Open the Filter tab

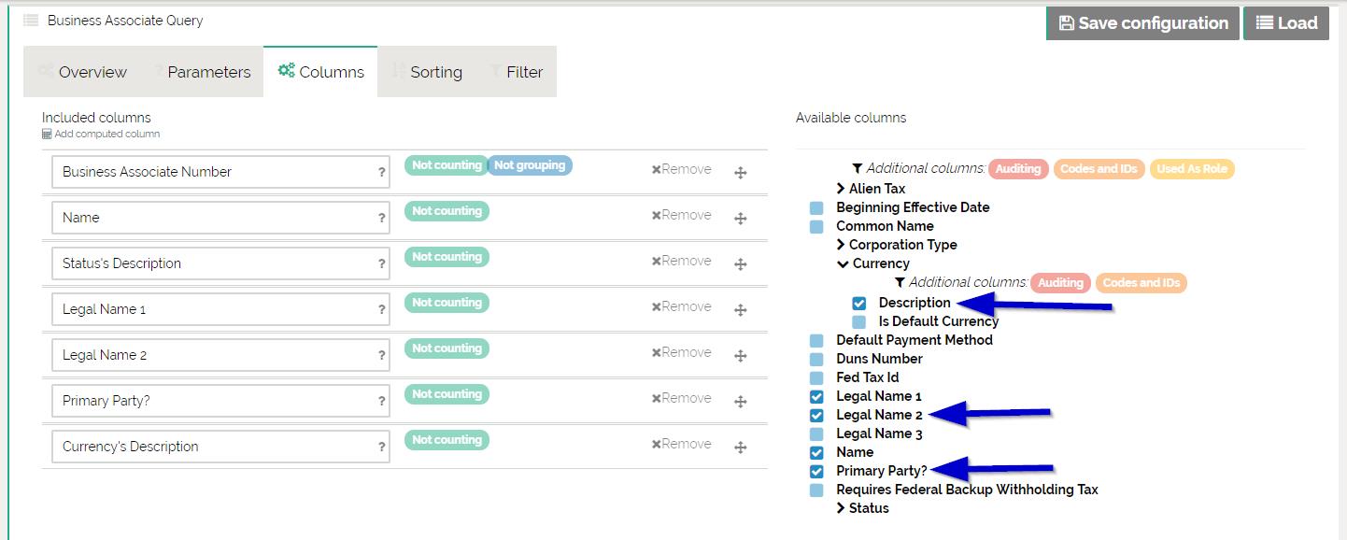(516, 72)
